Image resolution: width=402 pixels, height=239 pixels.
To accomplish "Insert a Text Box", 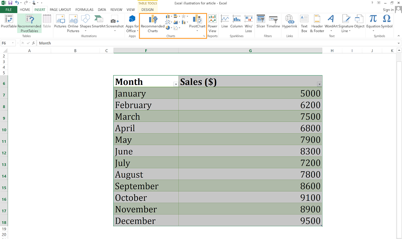I will click(x=304, y=23).
